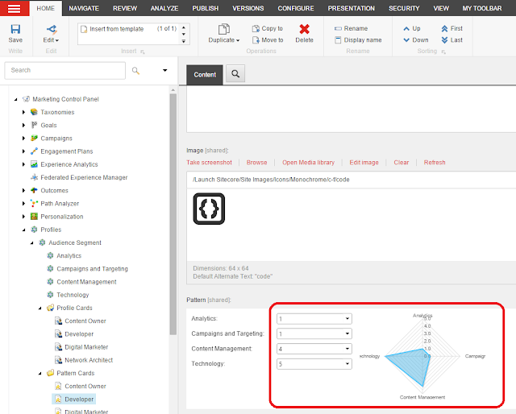Expand the Goals node
The width and height of the screenshot is (516, 414).
(23, 126)
